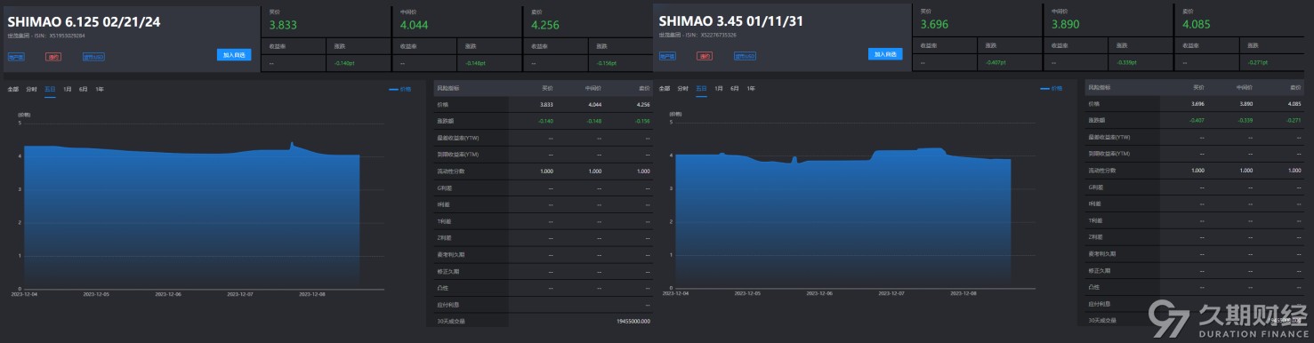Click 最差收益率(YTW) row in SHIMAO 6.125 table
This screenshot has height=343, width=1314.
pos(544,138)
